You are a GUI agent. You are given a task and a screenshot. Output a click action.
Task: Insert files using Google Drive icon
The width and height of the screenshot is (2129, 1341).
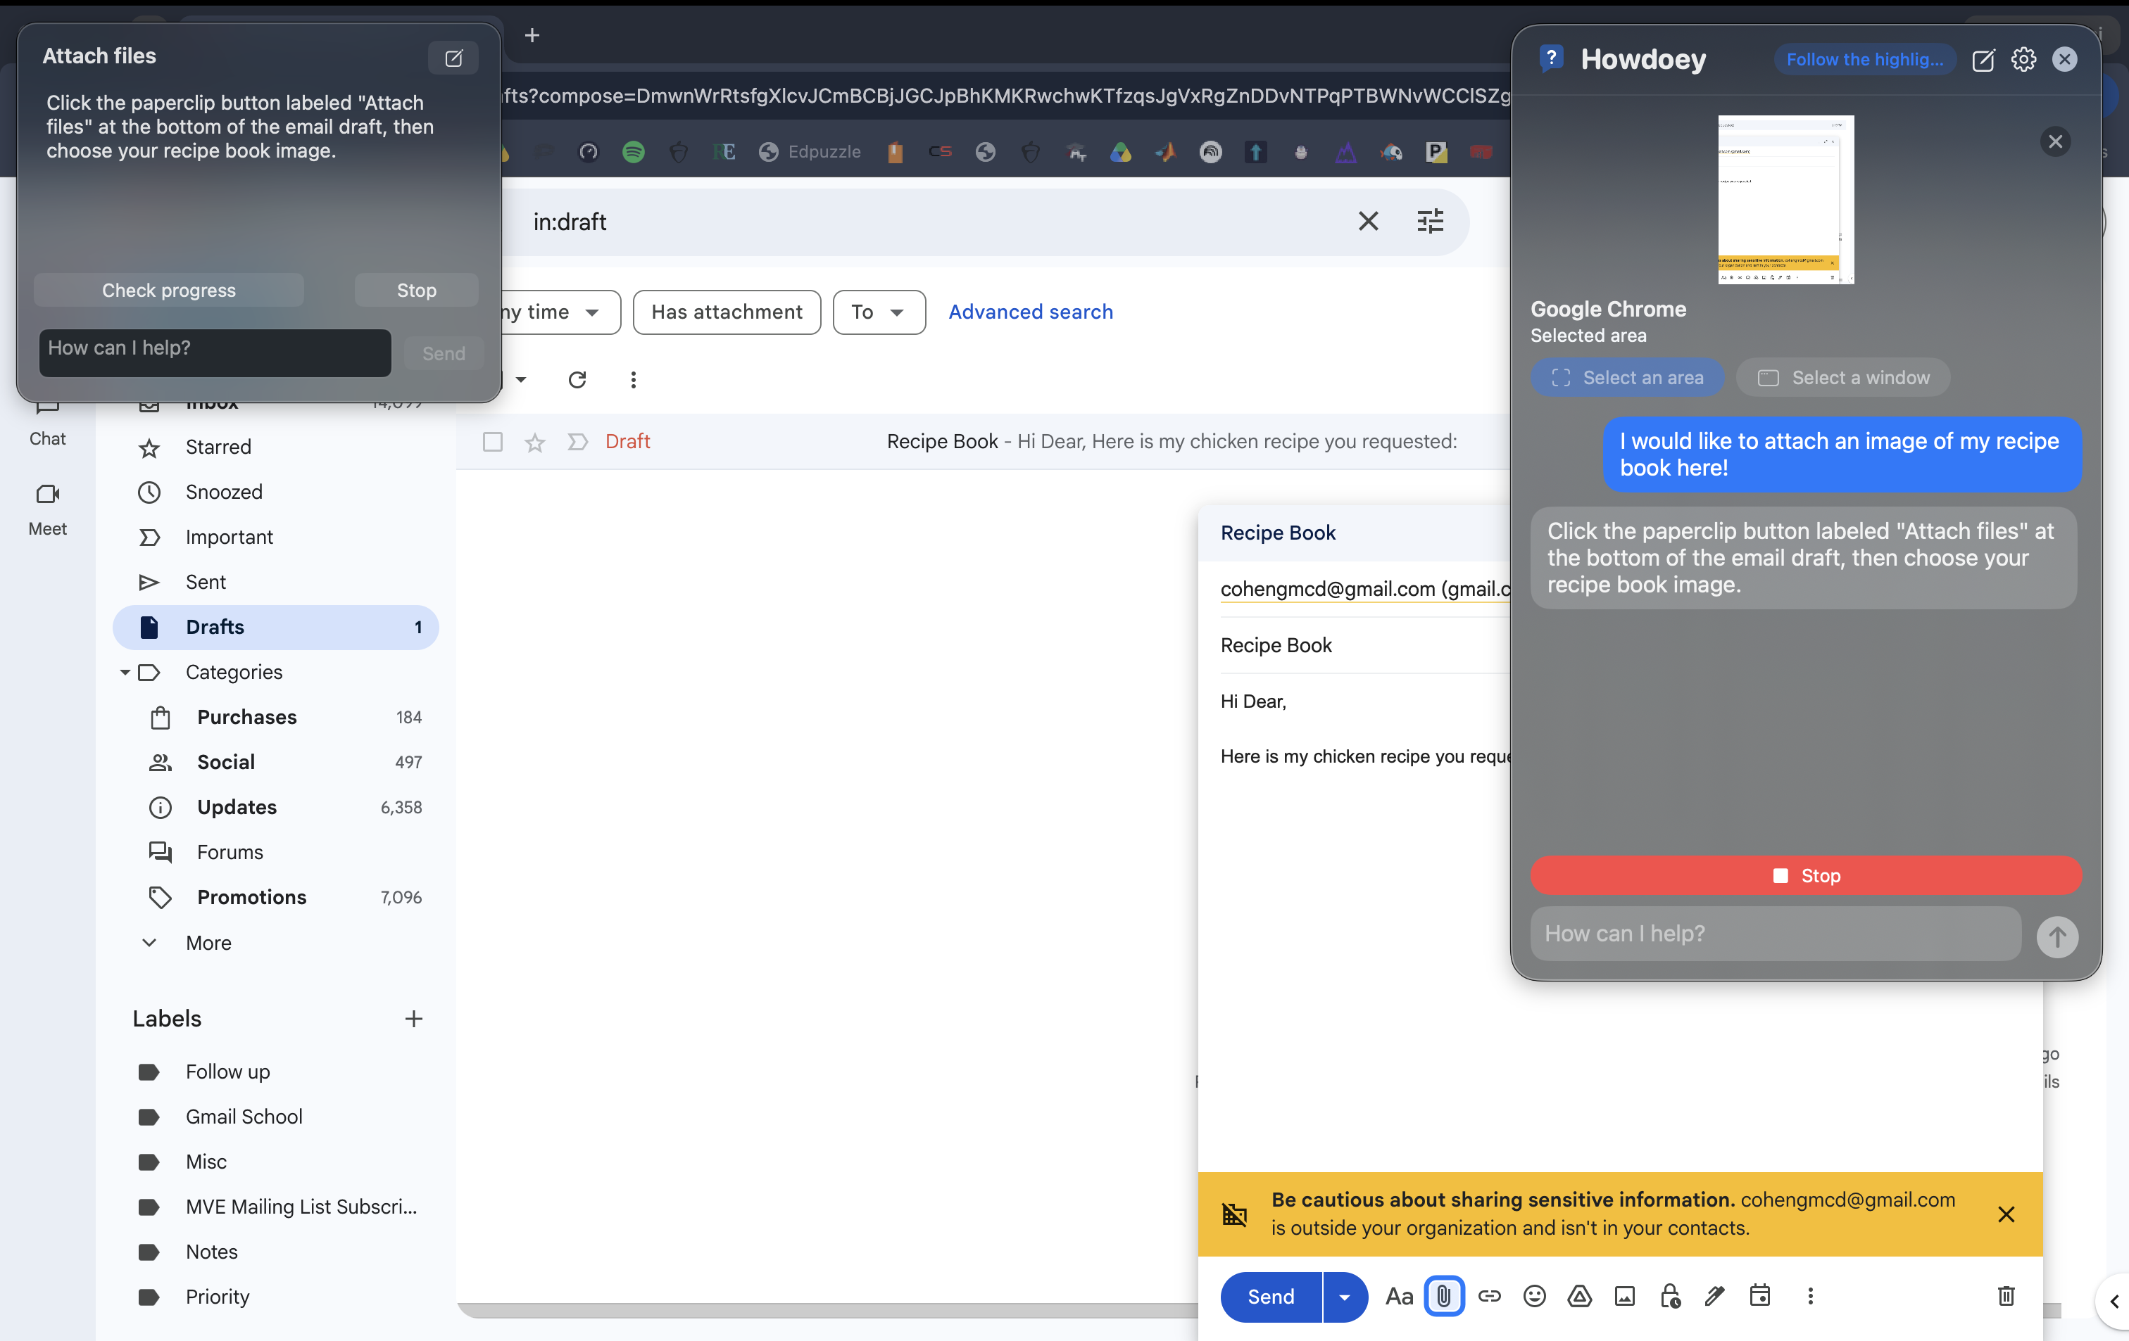click(x=1580, y=1296)
